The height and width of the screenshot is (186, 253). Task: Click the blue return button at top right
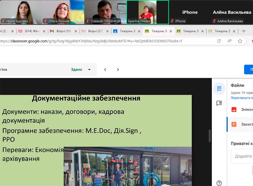pos(249,69)
